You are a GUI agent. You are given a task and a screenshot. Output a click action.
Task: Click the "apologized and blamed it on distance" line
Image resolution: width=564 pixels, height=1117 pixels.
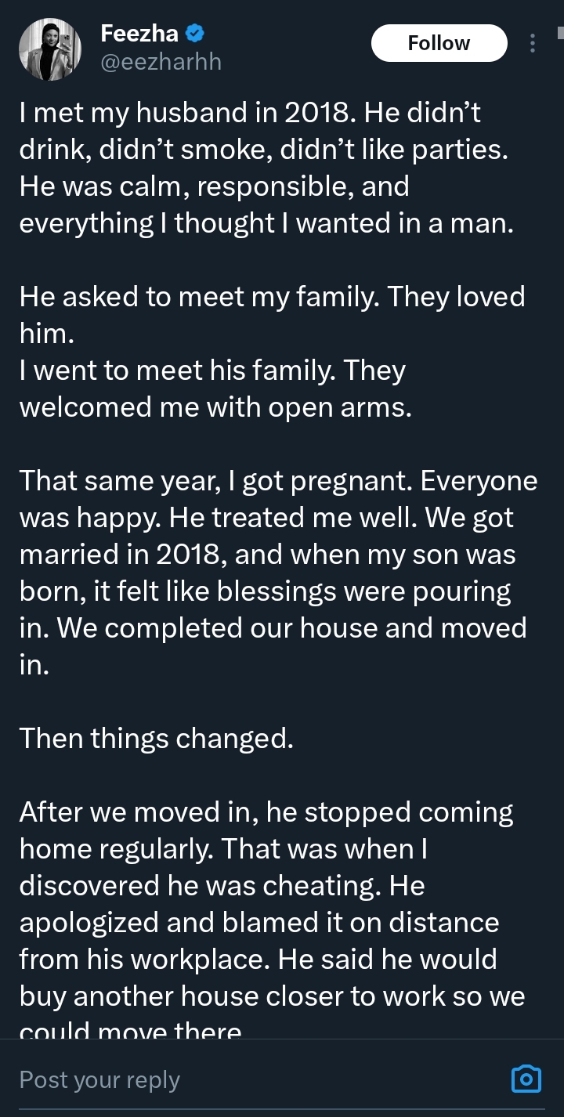click(x=258, y=922)
